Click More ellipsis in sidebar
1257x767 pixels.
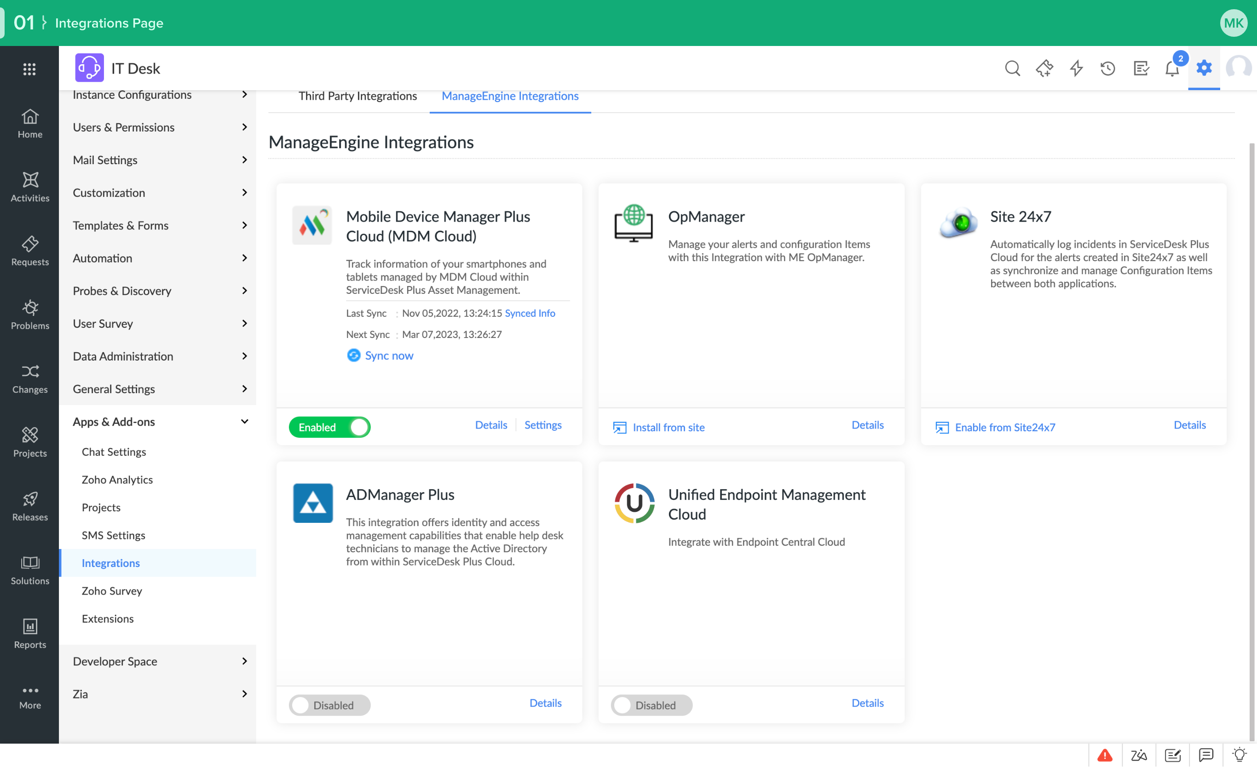click(x=29, y=697)
